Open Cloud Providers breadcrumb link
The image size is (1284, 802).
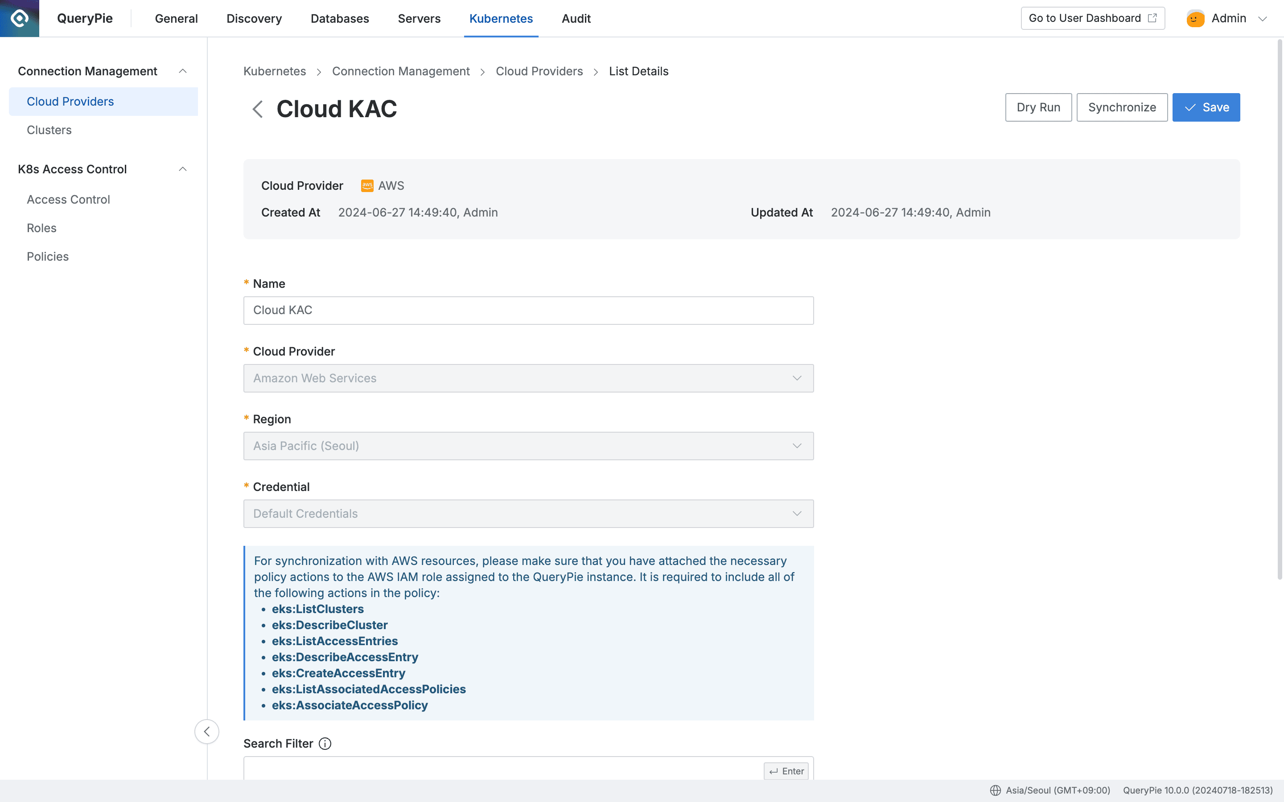(539, 71)
